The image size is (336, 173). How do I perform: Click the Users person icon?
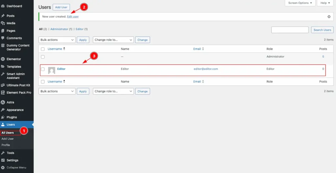point(3,125)
